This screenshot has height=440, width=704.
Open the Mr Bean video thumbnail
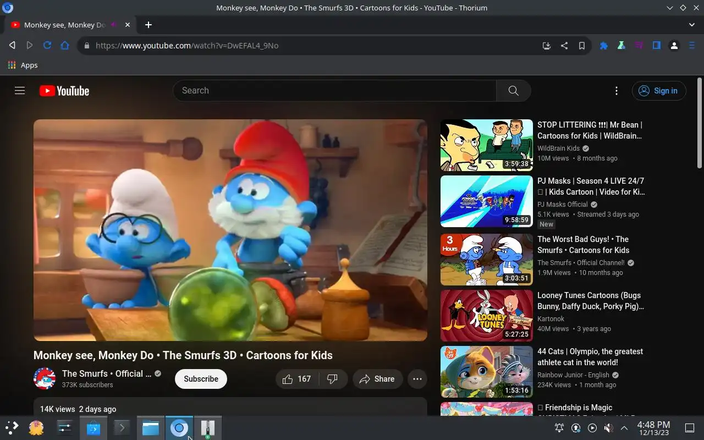[x=487, y=145]
